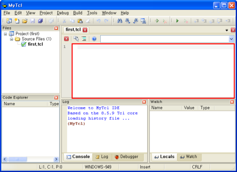Click the green Run script arrow
Screen dimensions: 237x172
[178, 21]
